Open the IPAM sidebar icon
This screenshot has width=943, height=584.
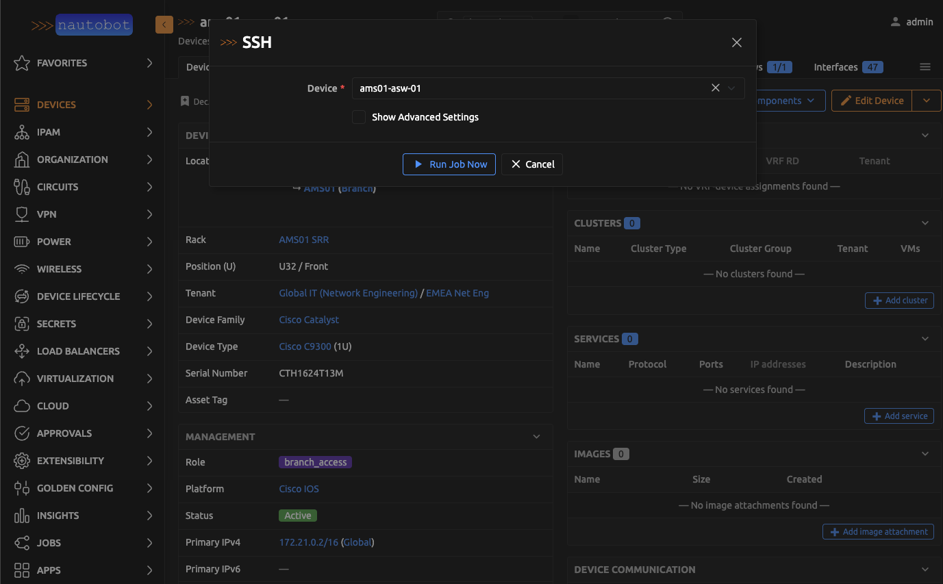[x=22, y=132]
